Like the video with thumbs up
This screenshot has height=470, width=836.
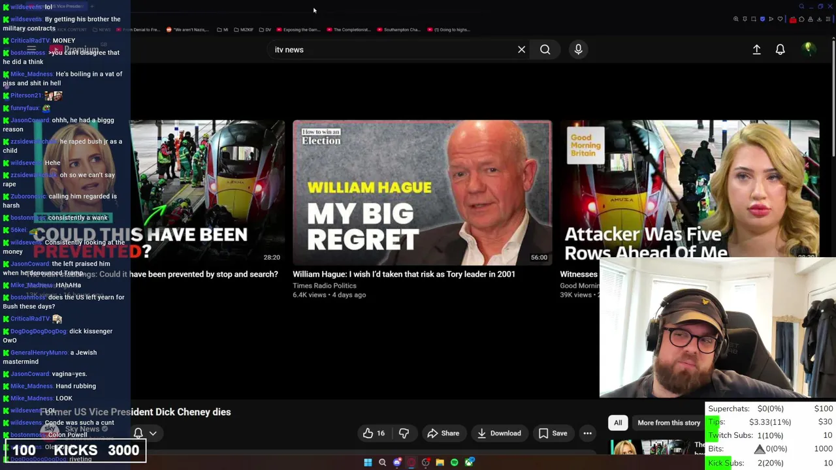(374, 433)
